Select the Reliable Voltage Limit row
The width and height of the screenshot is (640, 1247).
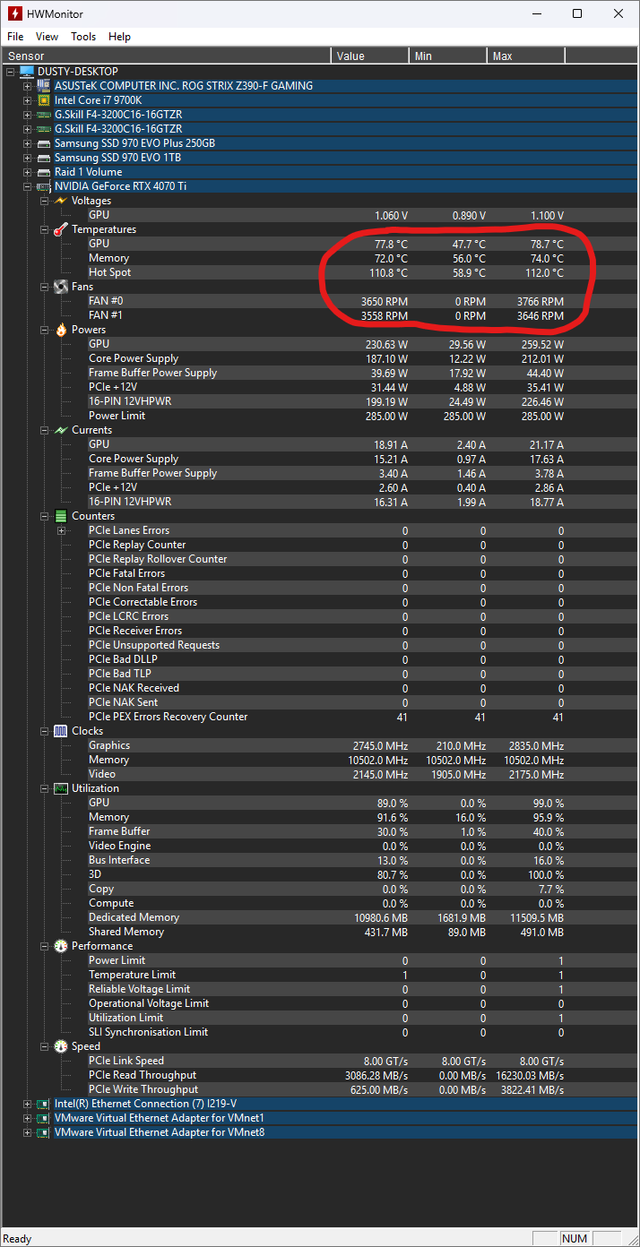362,989
